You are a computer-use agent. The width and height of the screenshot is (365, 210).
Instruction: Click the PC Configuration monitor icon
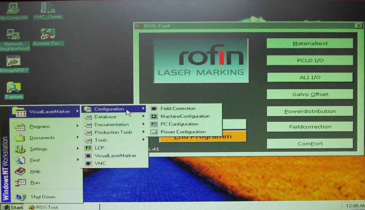point(153,124)
